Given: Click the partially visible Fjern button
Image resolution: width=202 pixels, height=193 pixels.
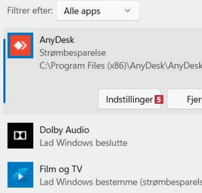Looking at the screenshot, I should click(185, 99).
